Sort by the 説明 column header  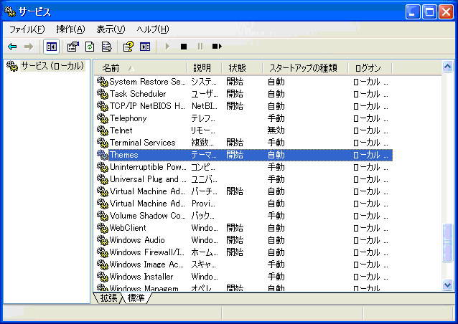pos(204,68)
